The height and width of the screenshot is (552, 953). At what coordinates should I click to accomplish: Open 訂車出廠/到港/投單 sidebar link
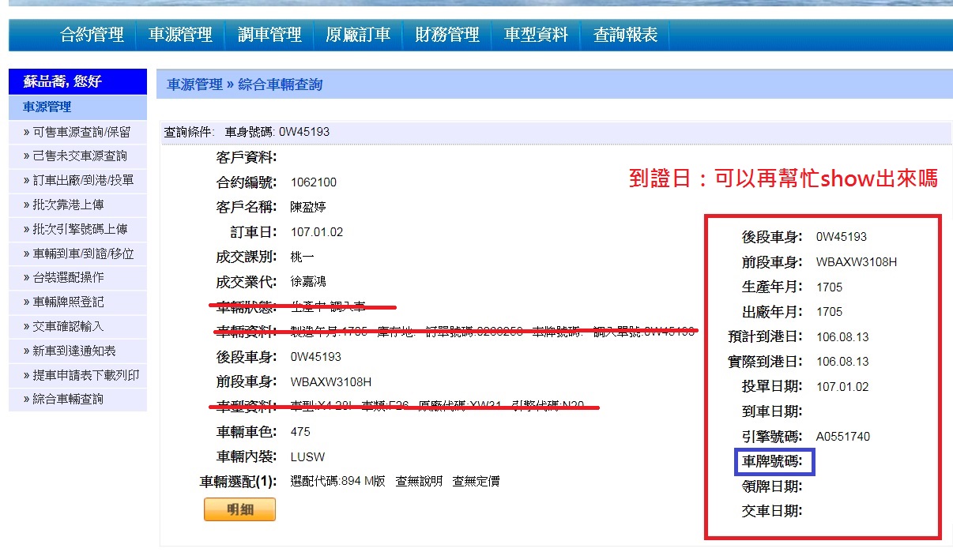(x=83, y=181)
